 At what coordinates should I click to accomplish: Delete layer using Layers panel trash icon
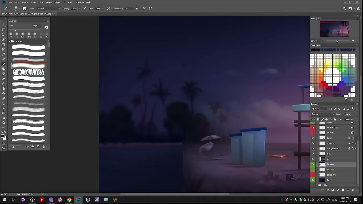point(353,190)
